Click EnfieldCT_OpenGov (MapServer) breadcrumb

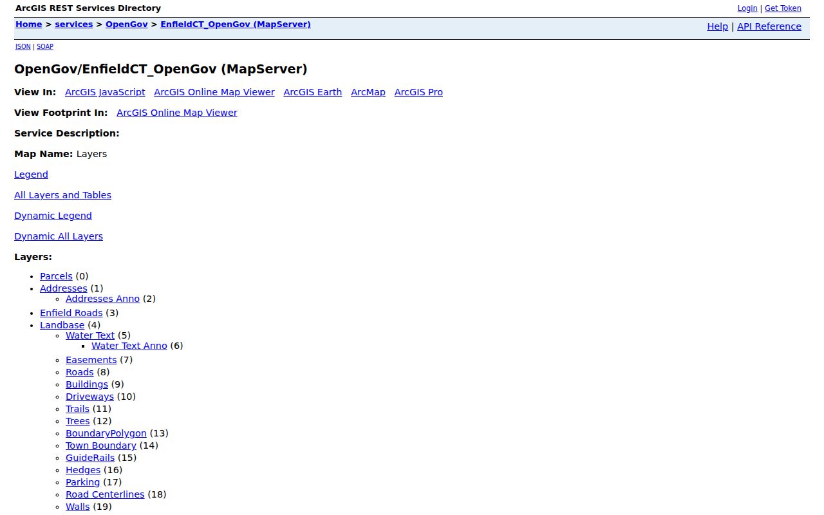236,24
